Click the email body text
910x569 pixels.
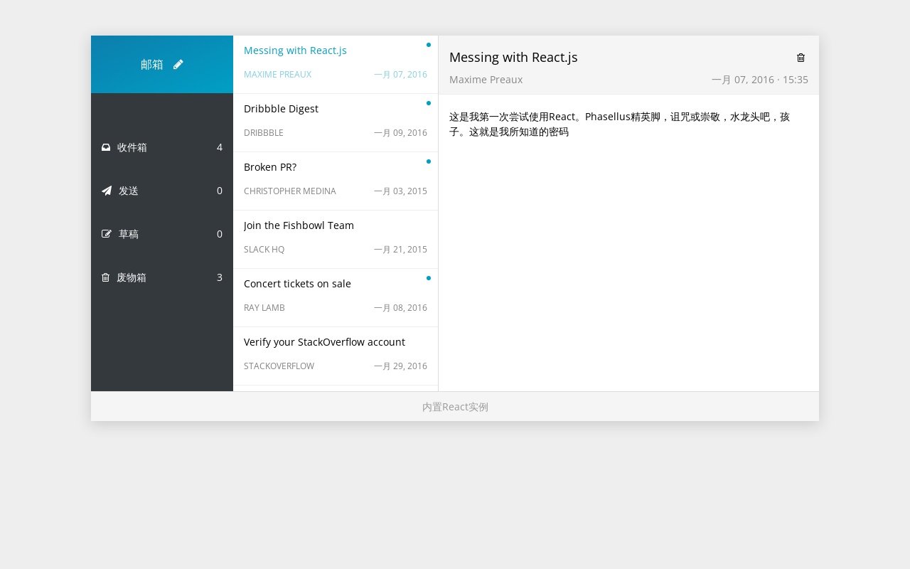pos(619,124)
